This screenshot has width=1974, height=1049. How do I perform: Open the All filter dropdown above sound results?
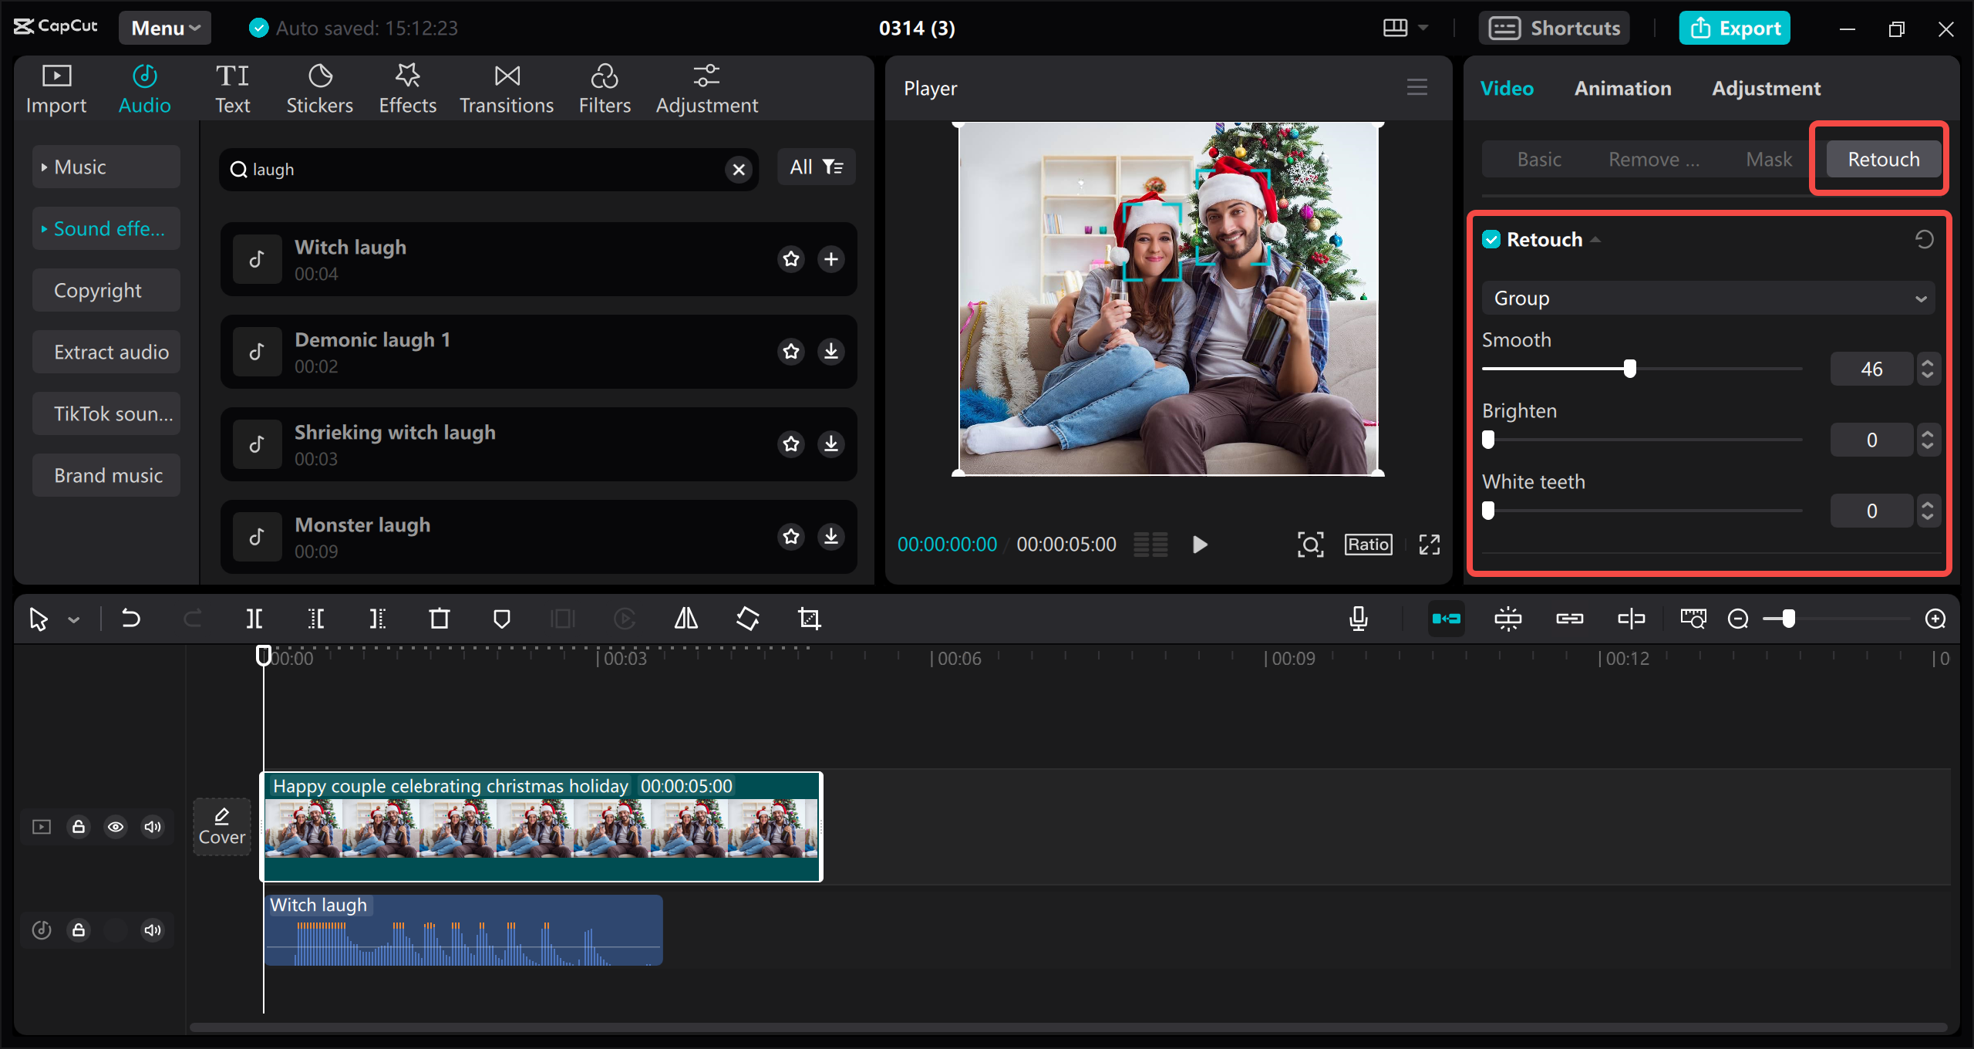816,167
